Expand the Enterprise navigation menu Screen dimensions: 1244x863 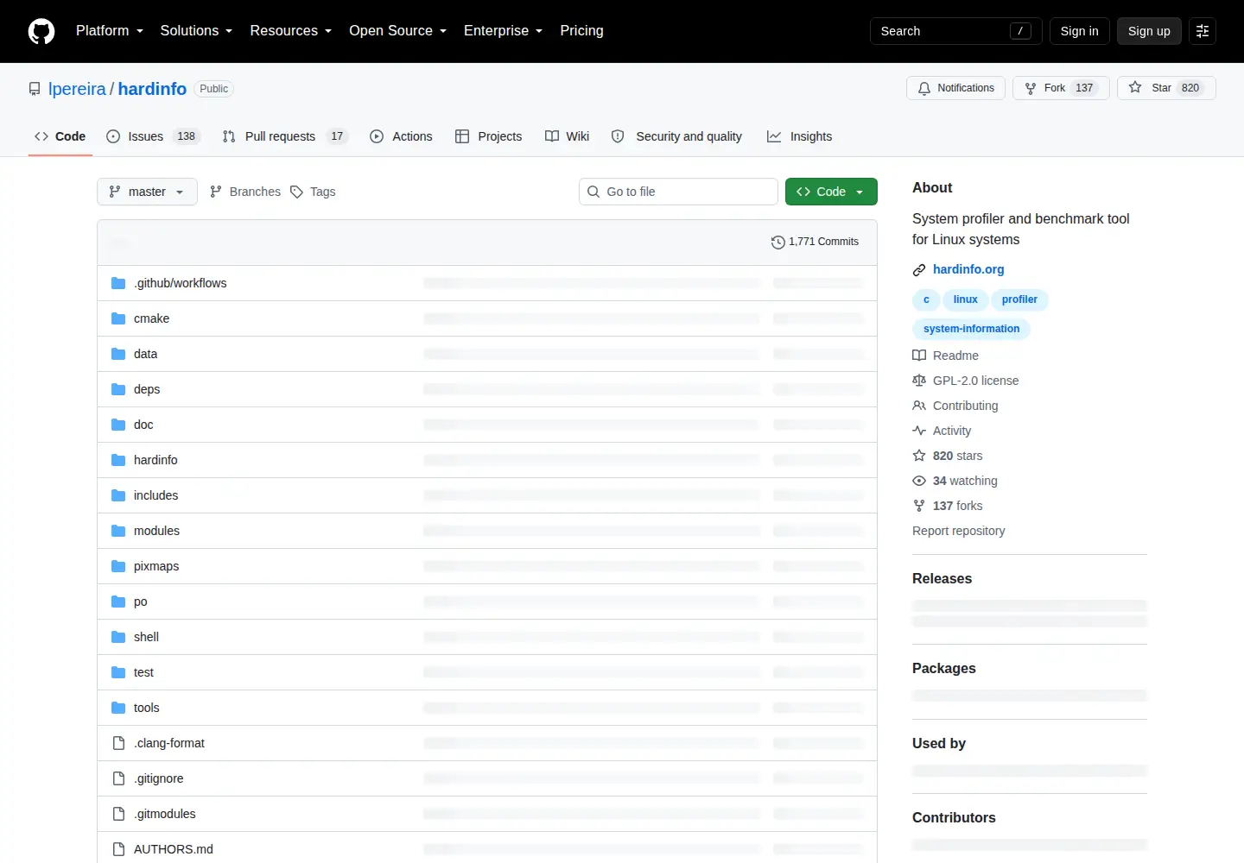504,31
